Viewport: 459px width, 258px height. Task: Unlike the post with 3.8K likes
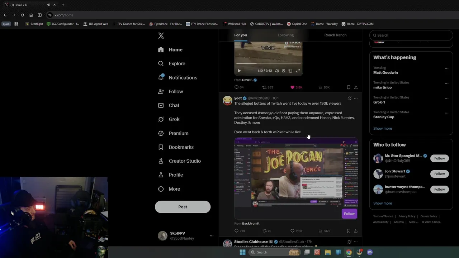pyautogui.click(x=296, y=87)
